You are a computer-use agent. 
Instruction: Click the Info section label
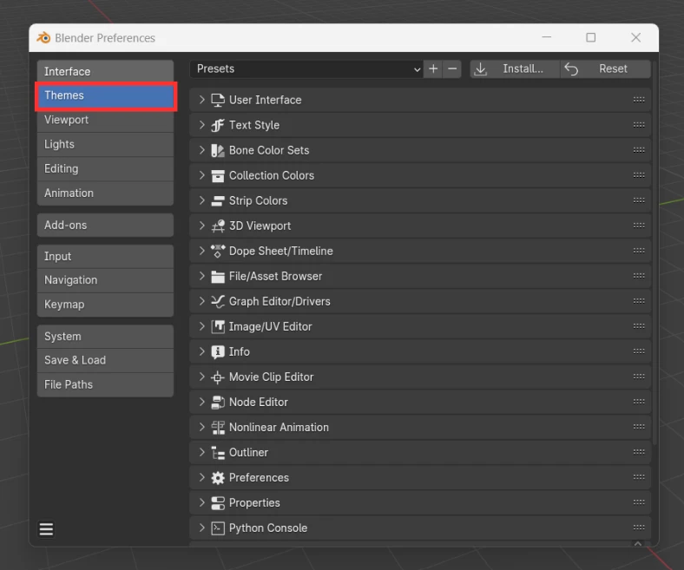pos(240,351)
